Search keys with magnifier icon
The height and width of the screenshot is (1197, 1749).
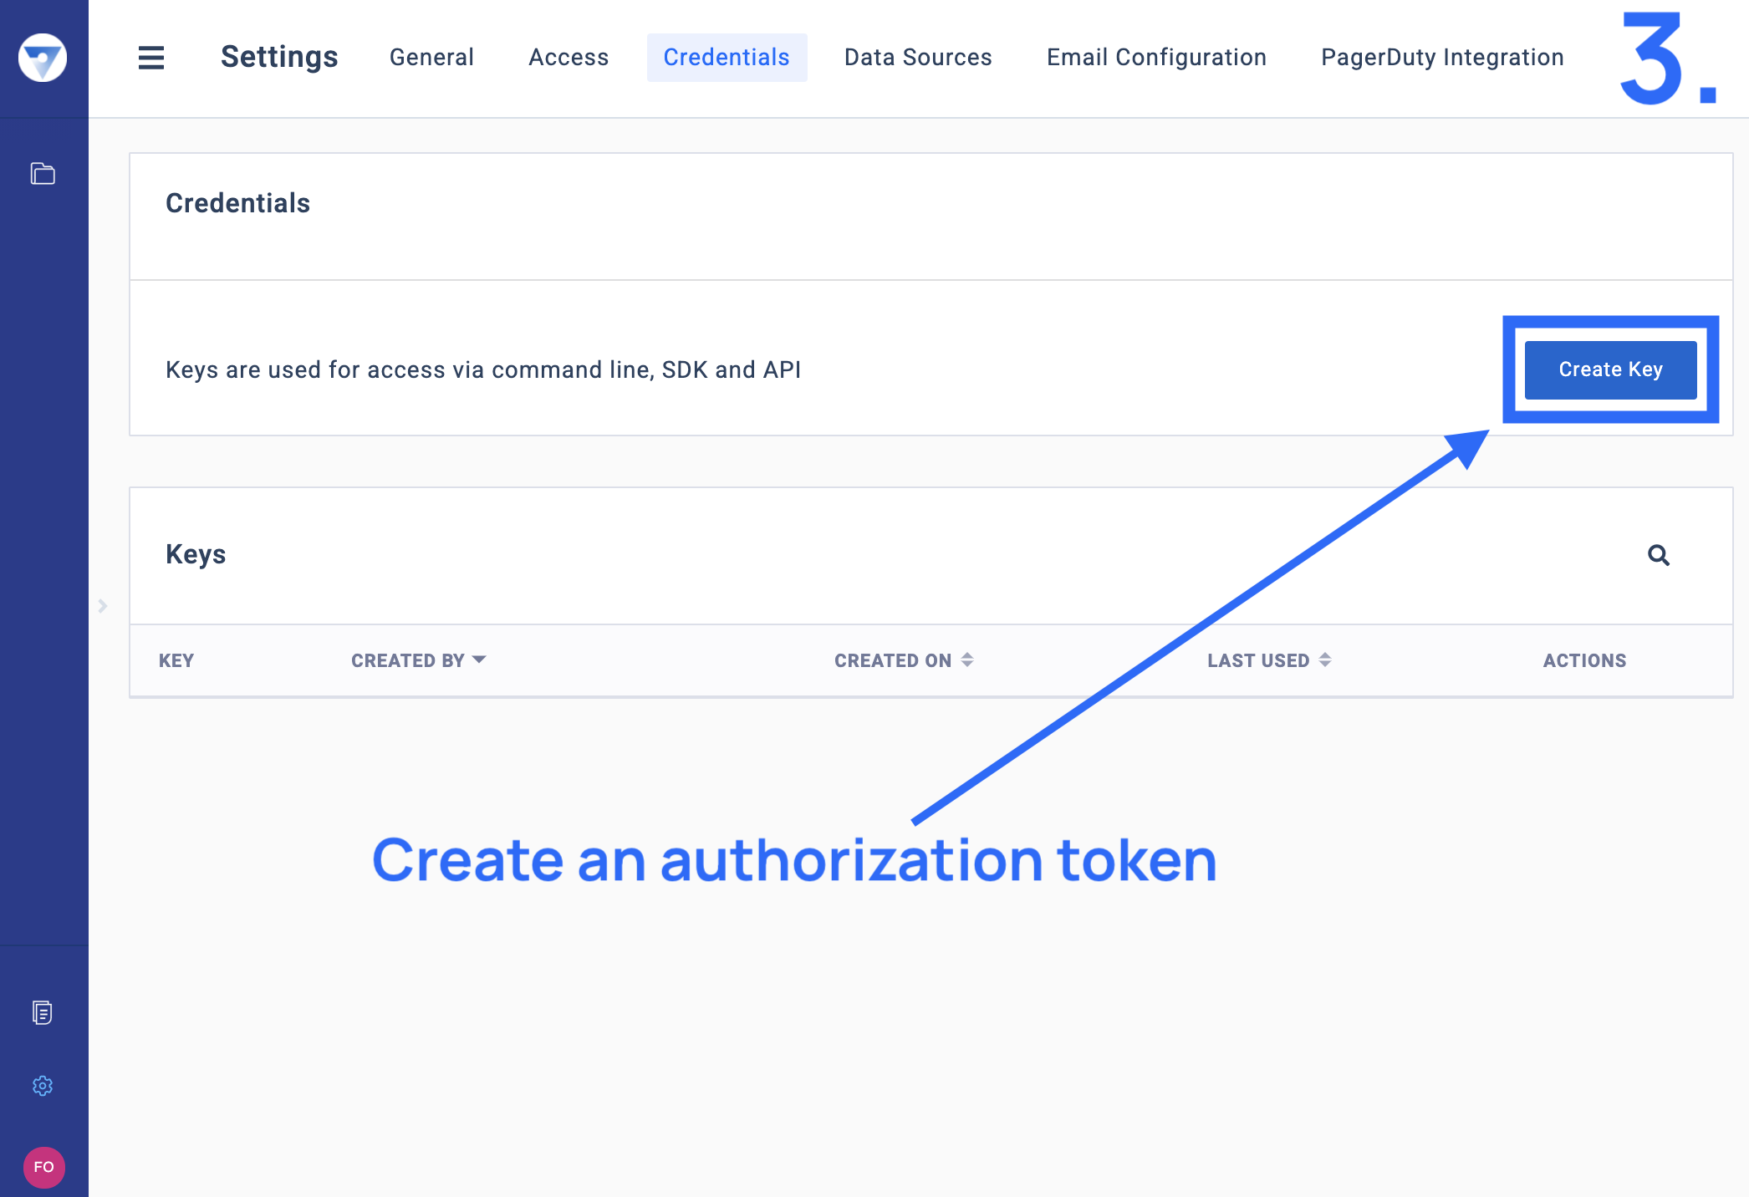(x=1659, y=555)
